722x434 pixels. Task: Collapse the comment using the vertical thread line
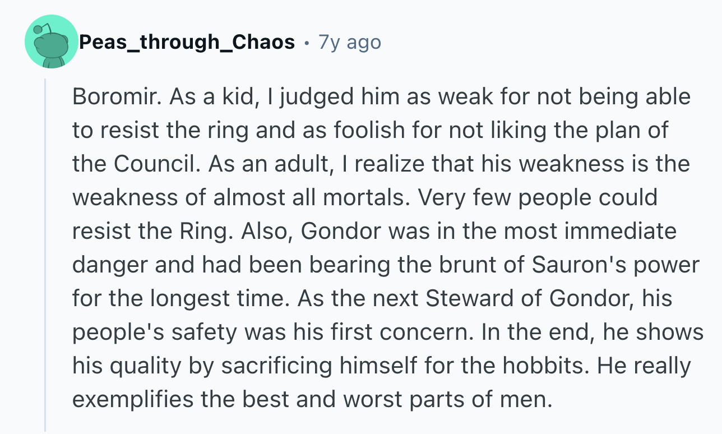[x=46, y=255]
